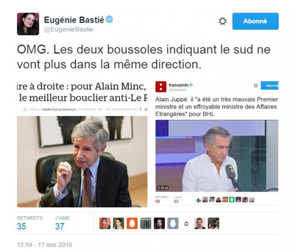This screenshot has height=252, width=297.
Task: Open the first liker avatar with sunglasses
Action: (105, 223)
